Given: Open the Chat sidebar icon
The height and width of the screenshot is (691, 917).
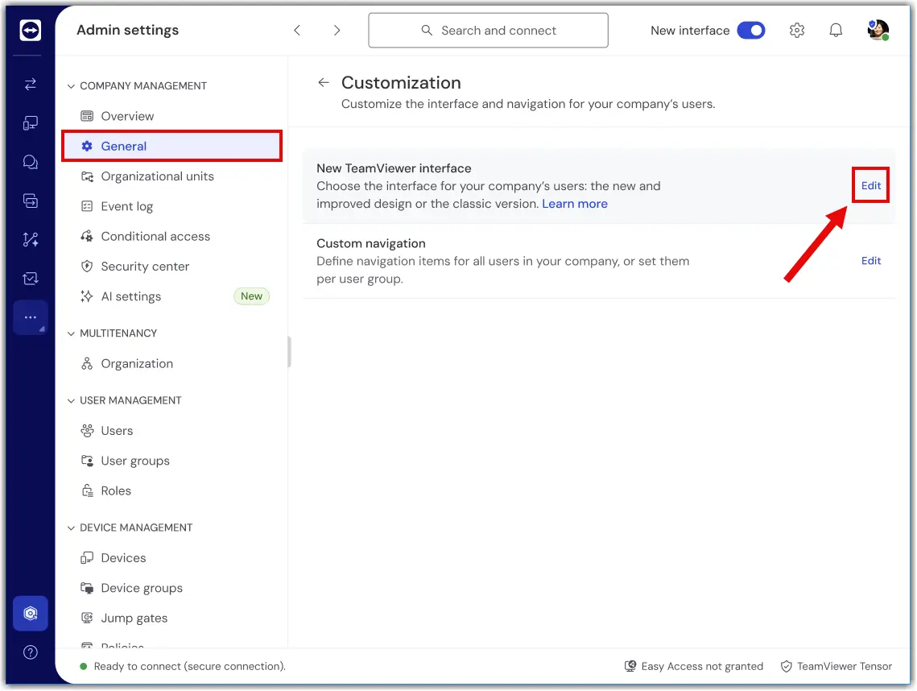Looking at the screenshot, I should coord(31,162).
